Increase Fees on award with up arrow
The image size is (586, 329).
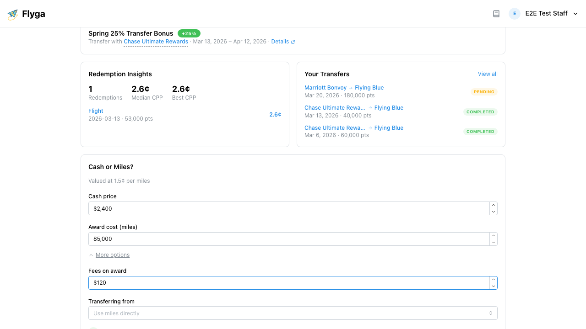click(x=494, y=280)
